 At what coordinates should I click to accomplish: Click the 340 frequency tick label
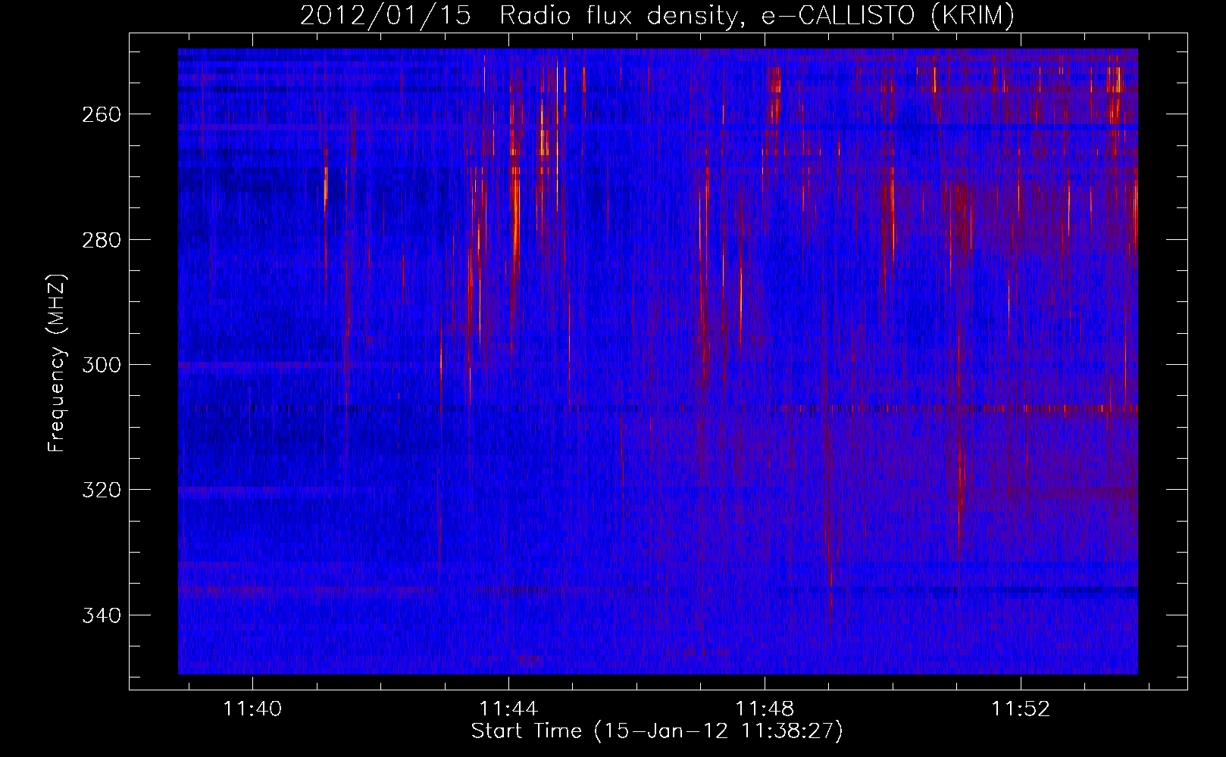(101, 615)
